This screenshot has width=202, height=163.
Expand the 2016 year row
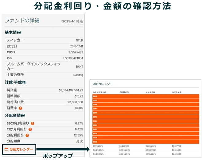tap(146, 105)
